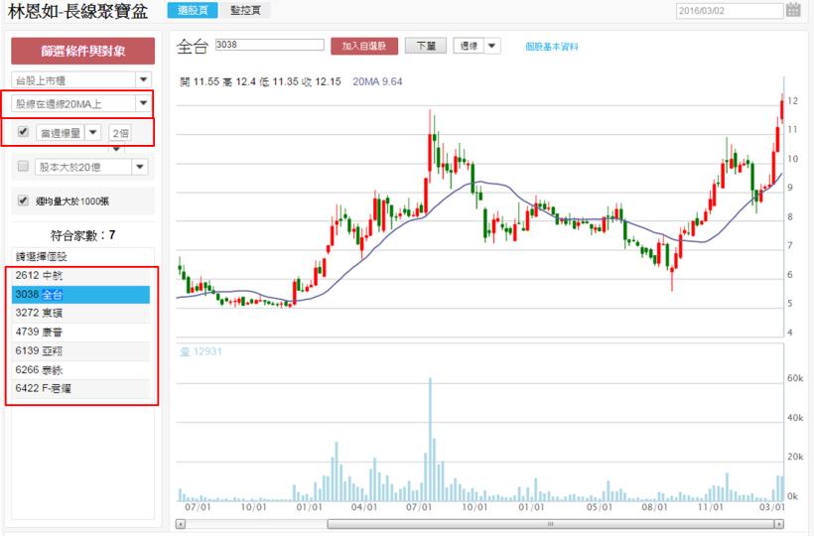Select stock 4739 康普 in the list
The image size is (814, 536).
(81, 333)
